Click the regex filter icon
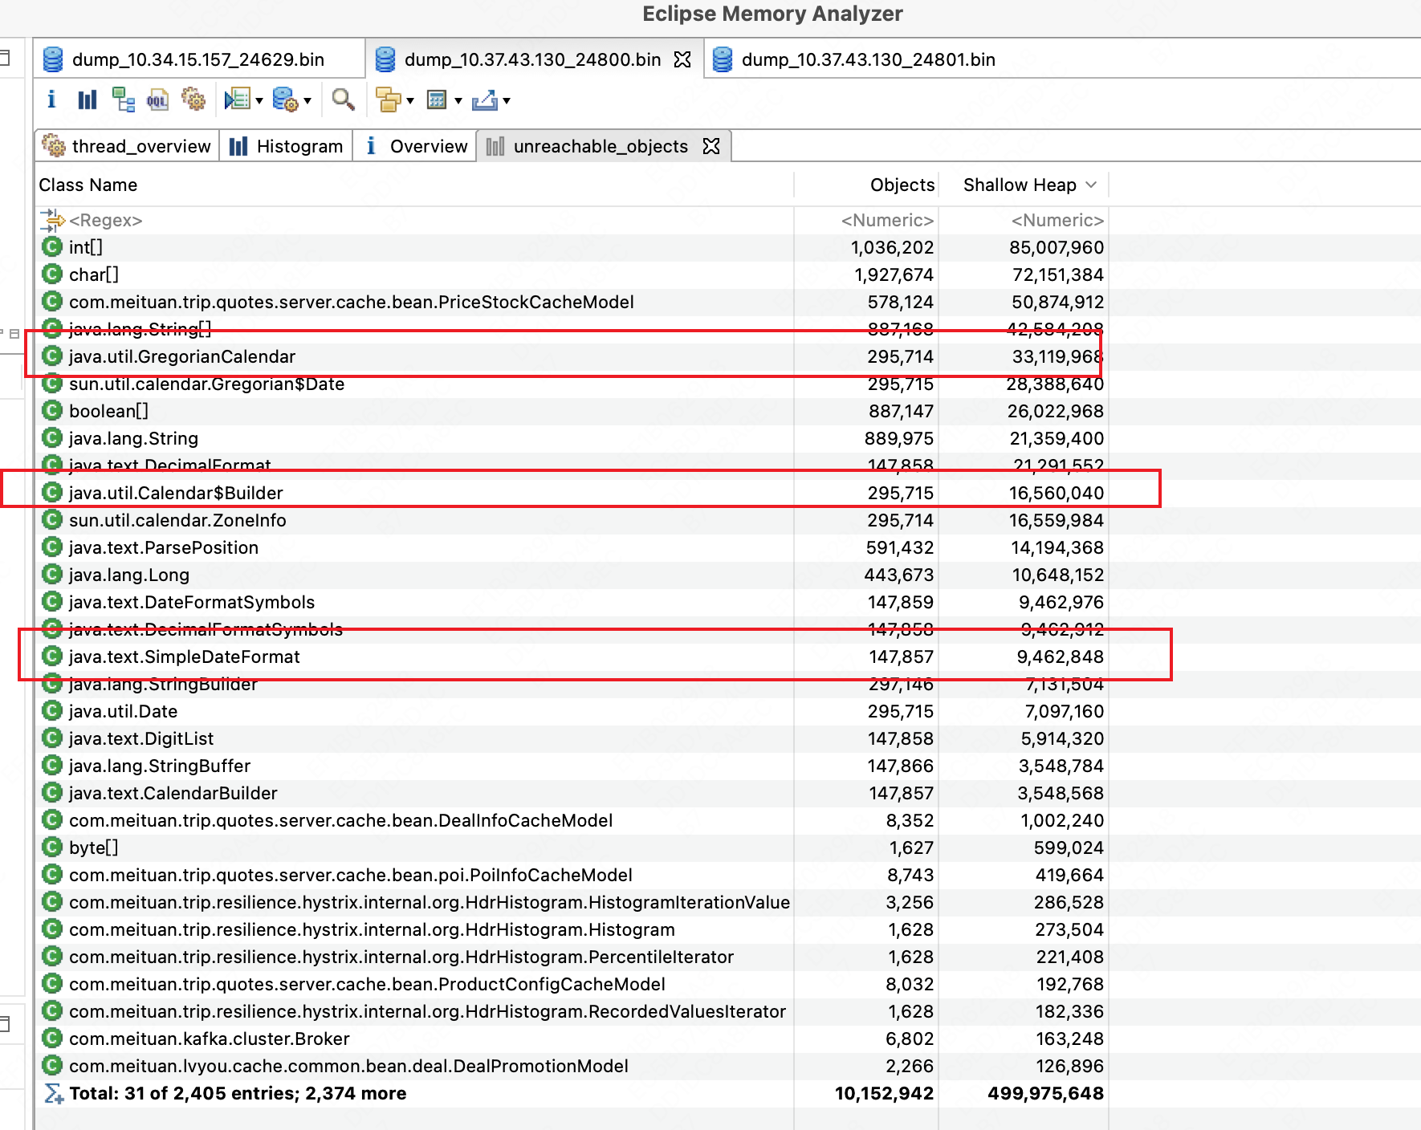The height and width of the screenshot is (1130, 1421). coord(52,220)
